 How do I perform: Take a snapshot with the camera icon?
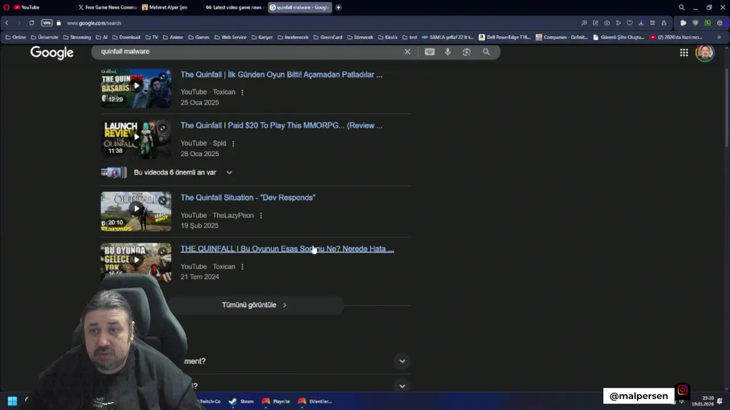(x=607, y=23)
